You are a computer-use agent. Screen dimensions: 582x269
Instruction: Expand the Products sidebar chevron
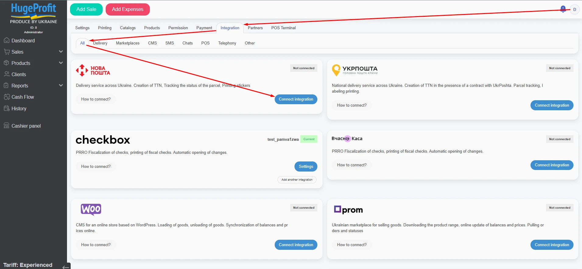coord(61,63)
